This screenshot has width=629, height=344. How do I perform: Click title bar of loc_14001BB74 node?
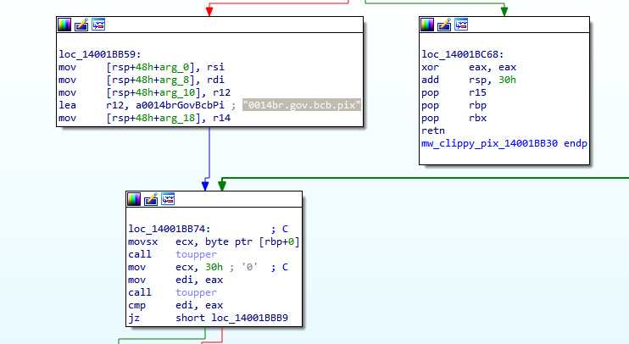[214, 199]
